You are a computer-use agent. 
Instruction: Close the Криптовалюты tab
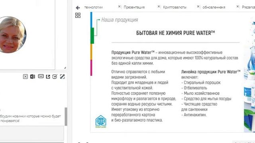pyautogui.click(x=198, y=6)
